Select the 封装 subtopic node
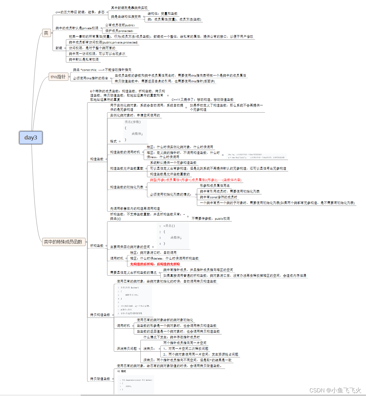 pos(58,48)
